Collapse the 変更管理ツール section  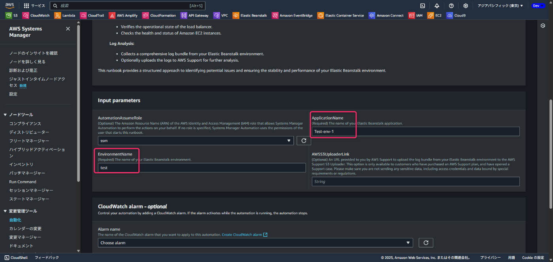point(6,211)
